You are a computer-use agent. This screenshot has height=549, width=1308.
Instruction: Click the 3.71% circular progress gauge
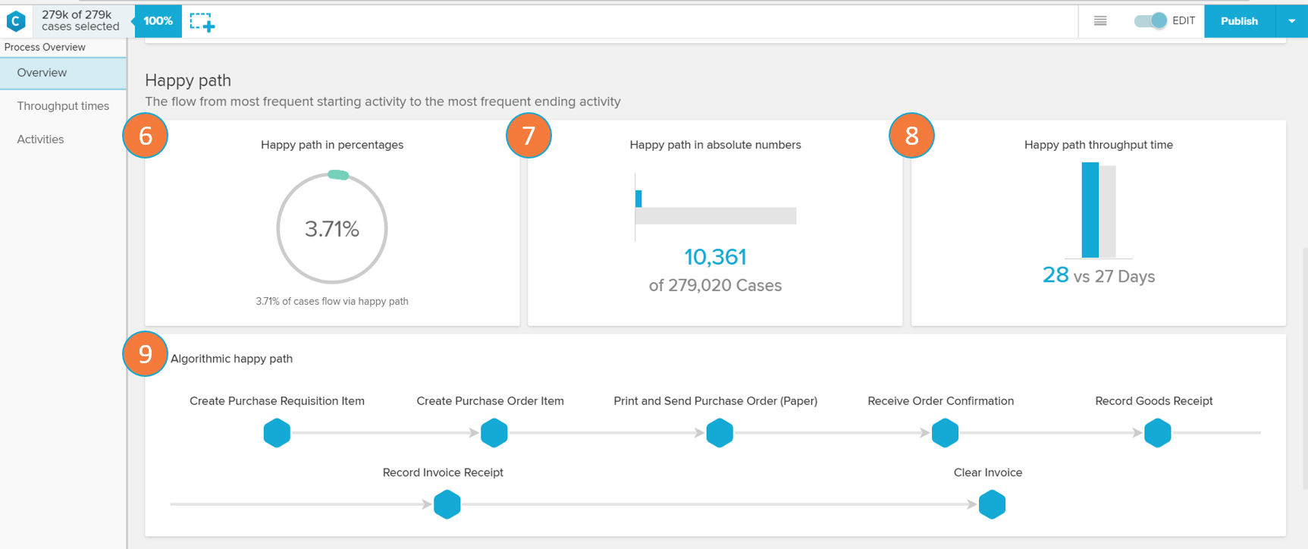[x=332, y=228]
